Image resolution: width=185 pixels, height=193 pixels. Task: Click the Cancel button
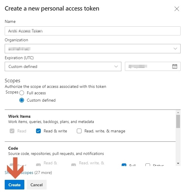[x=37, y=185]
